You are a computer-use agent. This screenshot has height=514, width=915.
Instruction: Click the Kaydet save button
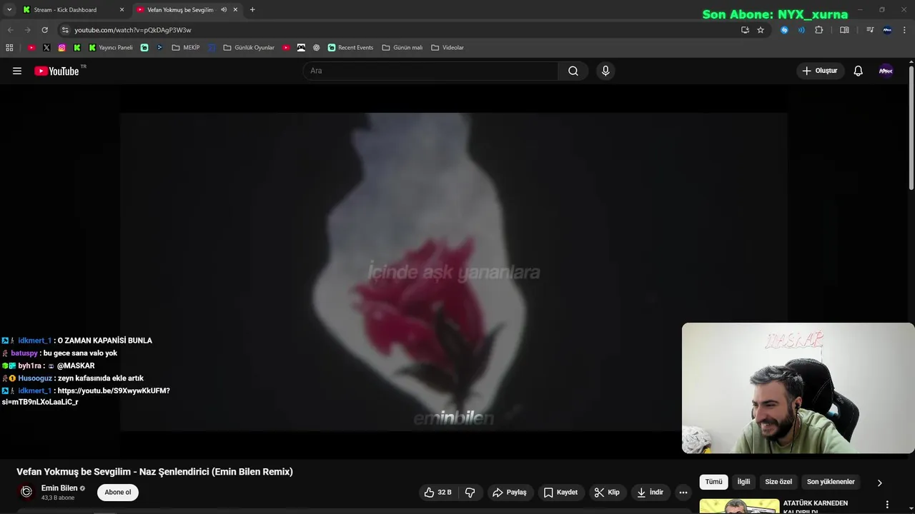click(x=560, y=493)
